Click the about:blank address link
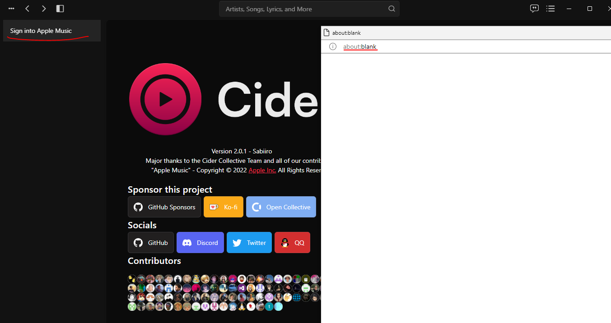 coord(360,46)
